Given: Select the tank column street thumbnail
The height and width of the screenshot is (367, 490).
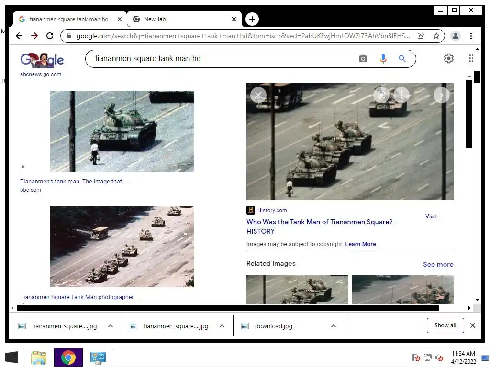Looking at the screenshot, I should pyautogui.click(x=122, y=247).
